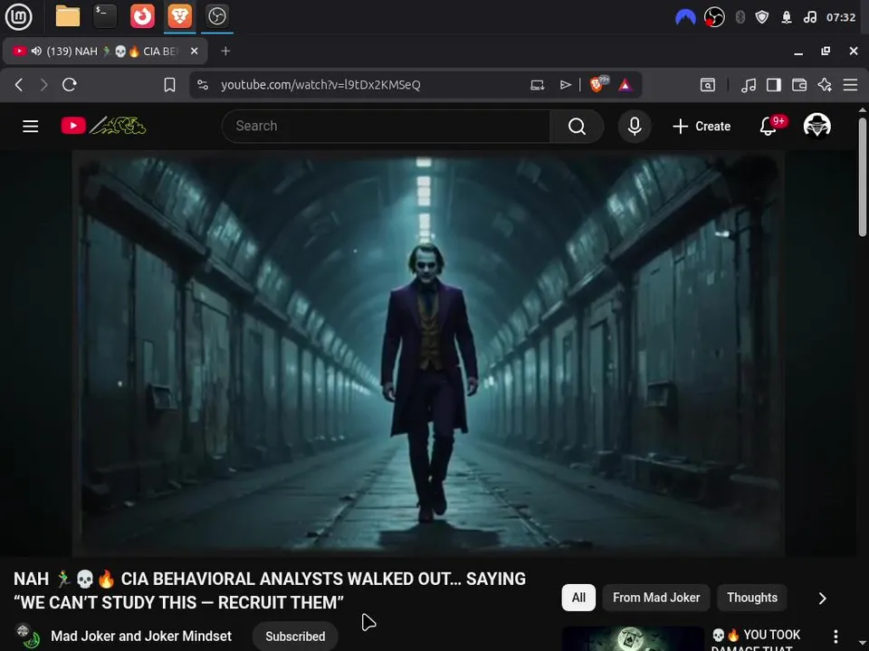Open the clock showing 07:32
869x651 pixels.
point(841,18)
